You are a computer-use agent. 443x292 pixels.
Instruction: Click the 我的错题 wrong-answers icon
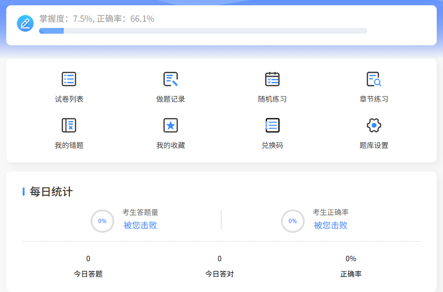69,125
